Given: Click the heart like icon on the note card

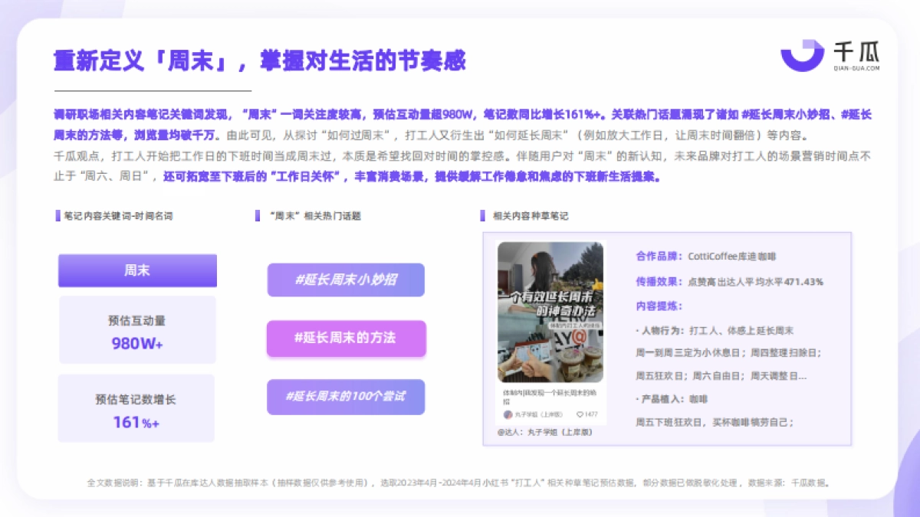Looking at the screenshot, I should tap(579, 413).
